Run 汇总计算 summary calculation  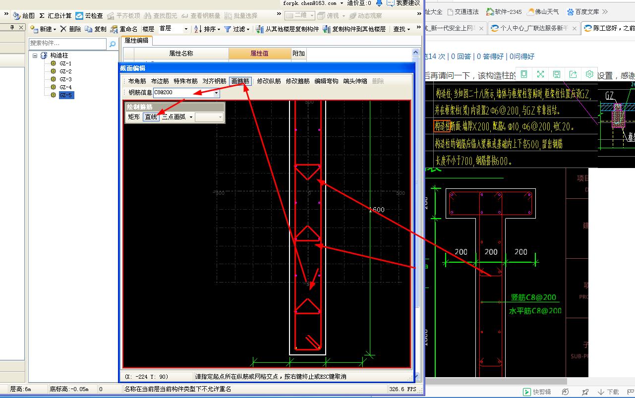tap(55, 16)
